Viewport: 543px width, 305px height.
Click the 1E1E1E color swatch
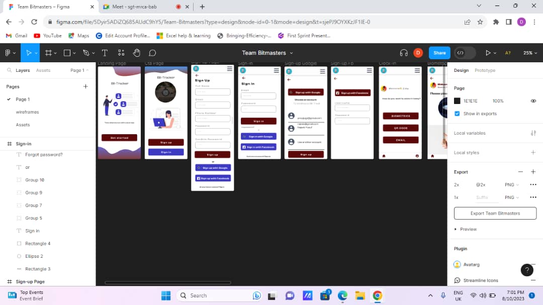457,100
